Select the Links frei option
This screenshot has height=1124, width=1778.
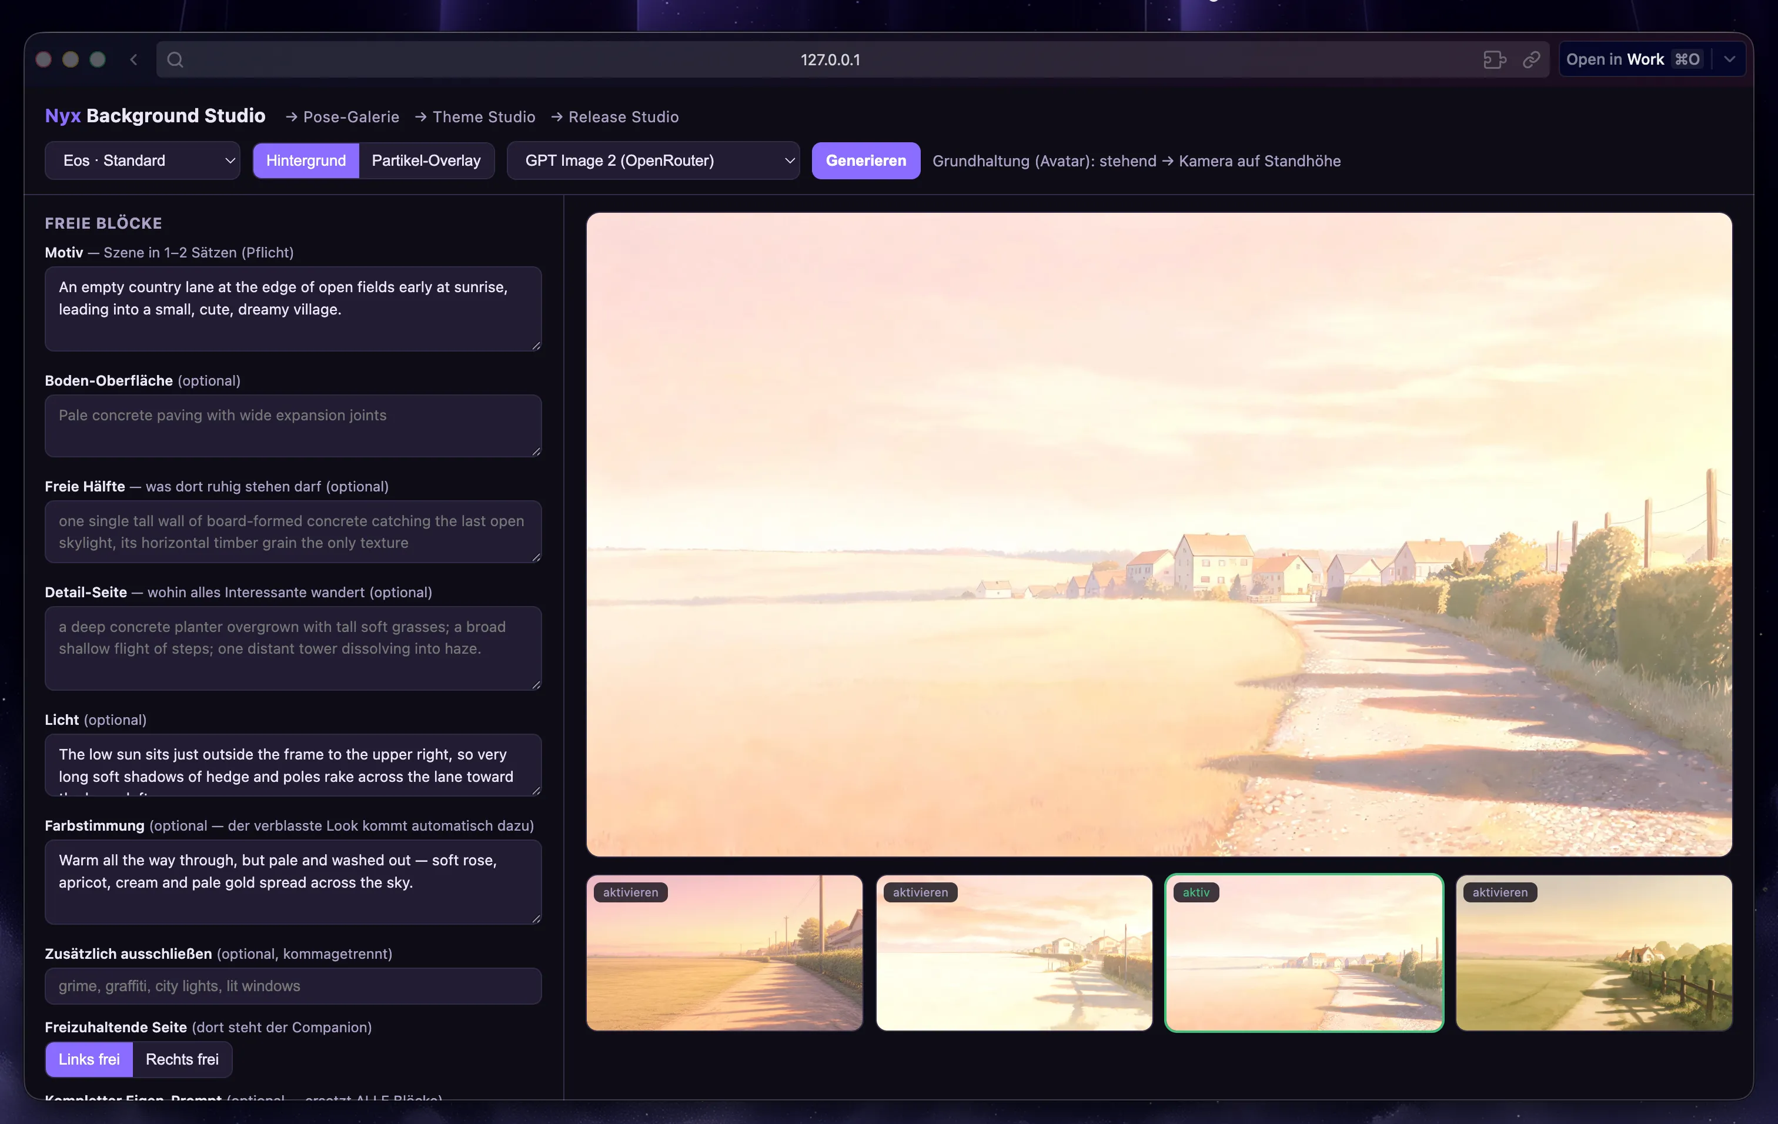coord(89,1060)
